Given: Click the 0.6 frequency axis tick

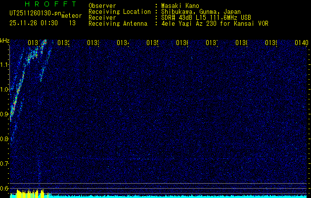Looking at the screenshot, I should tap(4, 188).
